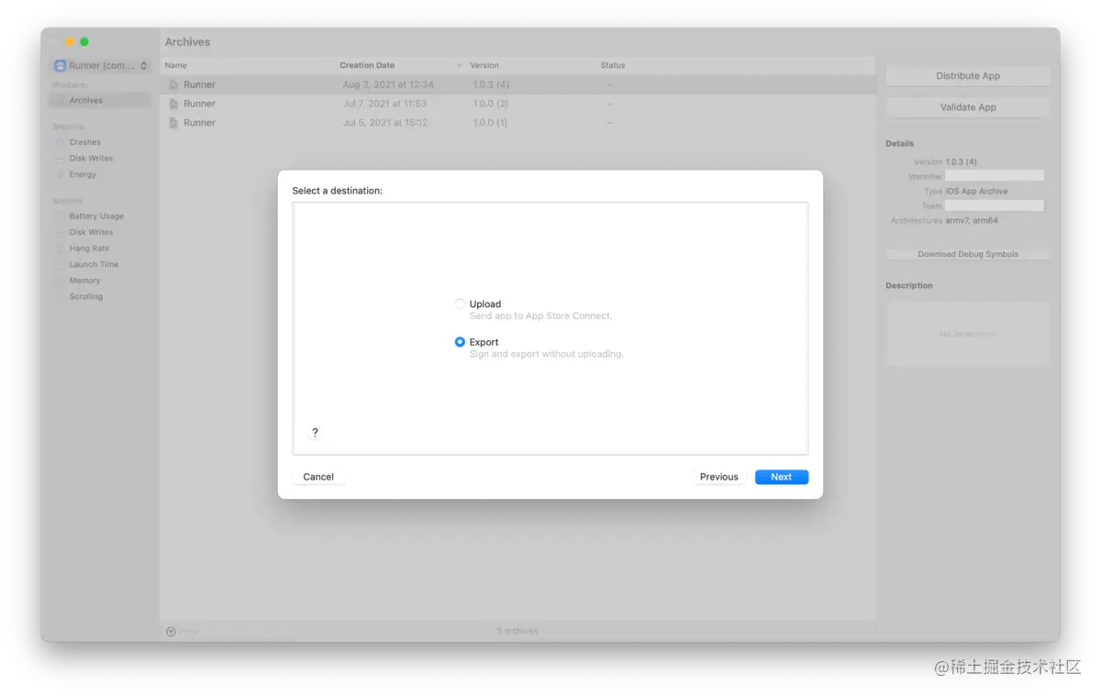Click 'Sign and export without uploading.' text
The height and width of the screenshot is (696, 1101).
click(x=547, y=354)
